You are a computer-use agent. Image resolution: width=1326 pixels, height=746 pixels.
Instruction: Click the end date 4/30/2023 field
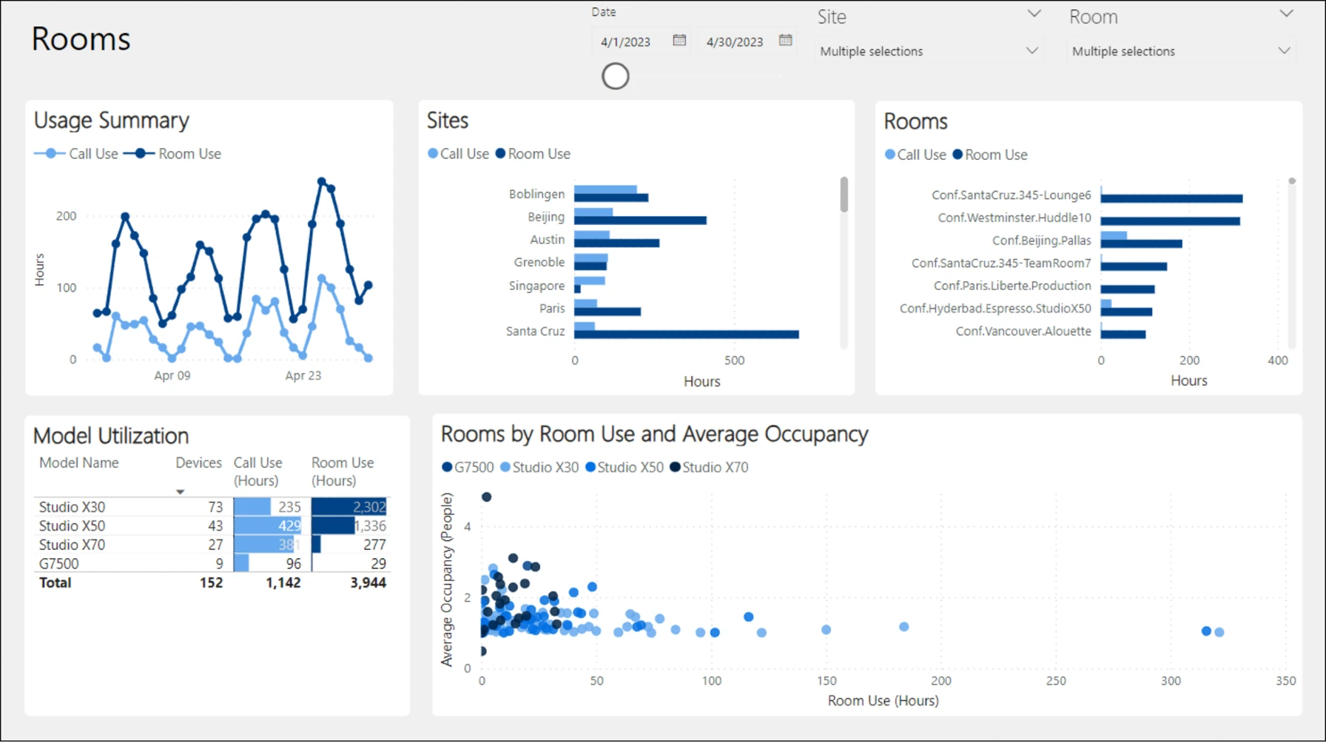click(x=734, y=42)
